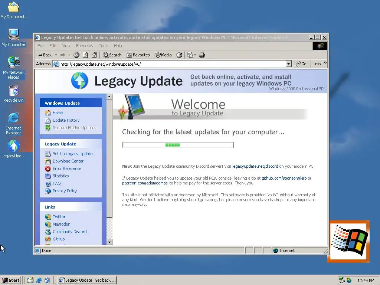Screen dimensions: 380x285
Task: Select the Recycle Bin desktop icon
Action: pos(13,94)
